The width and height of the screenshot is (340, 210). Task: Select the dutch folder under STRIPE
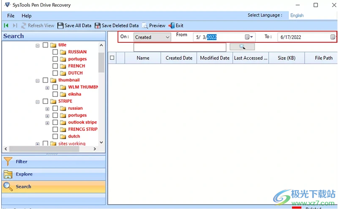coord(74,136)
